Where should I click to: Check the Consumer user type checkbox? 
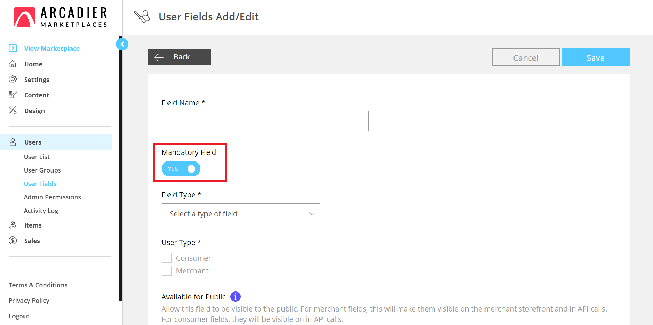167,258
